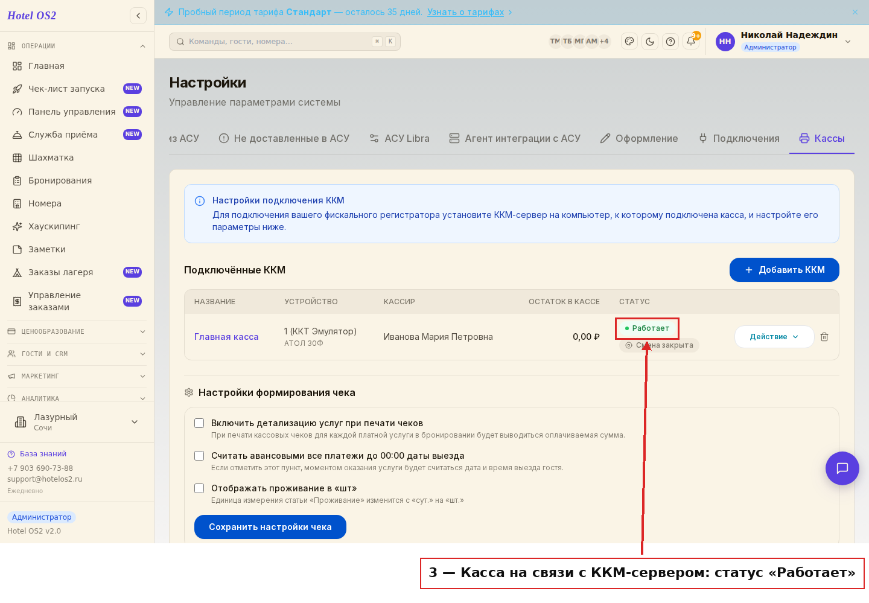Viewport: 869px width, 603px height.
Task: Open the chat support bubble
Action: [842, 468]
